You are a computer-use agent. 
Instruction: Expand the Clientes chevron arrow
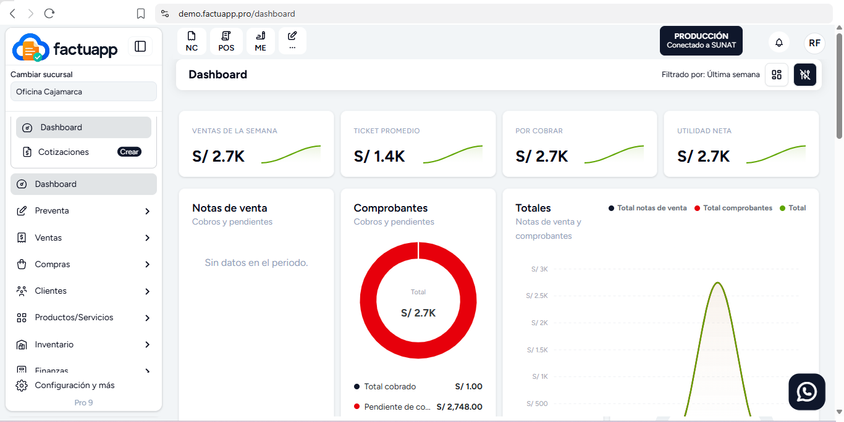pos(147,291)
